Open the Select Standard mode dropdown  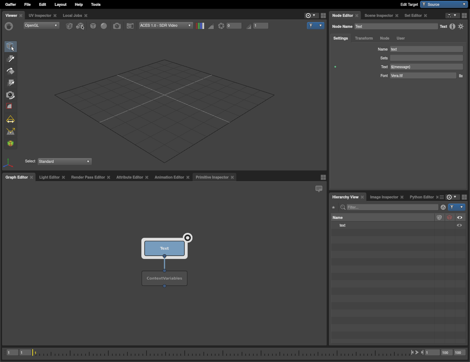pyautogui.click(x=64, y=161)
